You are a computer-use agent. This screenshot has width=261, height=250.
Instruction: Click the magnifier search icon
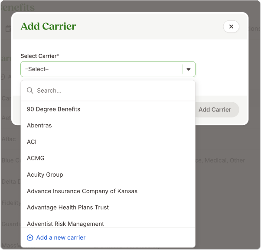click(30, 91)
